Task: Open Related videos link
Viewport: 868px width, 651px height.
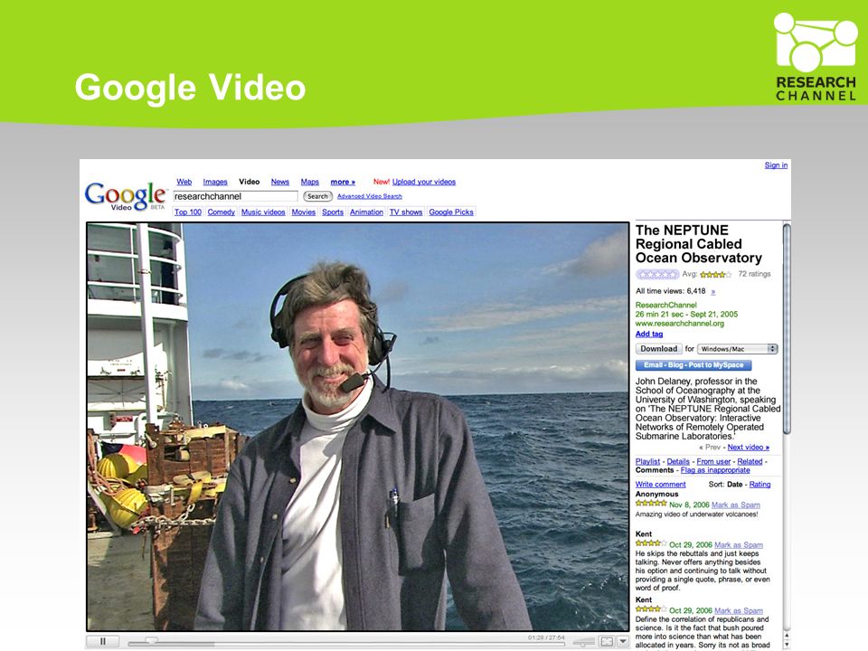Action: click(x=750, y=462)
